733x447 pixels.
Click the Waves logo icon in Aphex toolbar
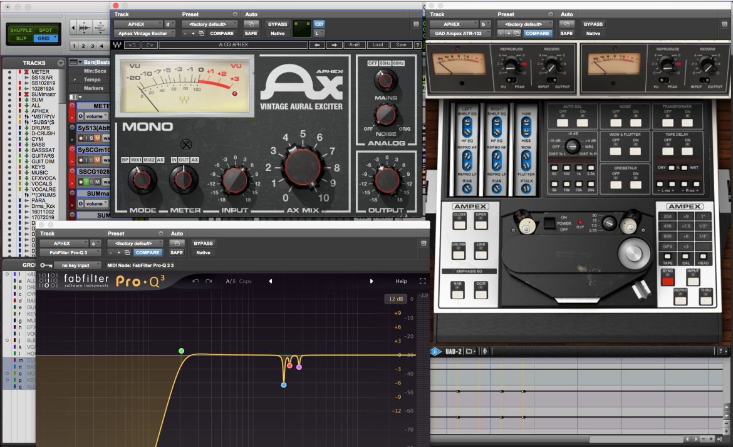click(x=117, y=45)
